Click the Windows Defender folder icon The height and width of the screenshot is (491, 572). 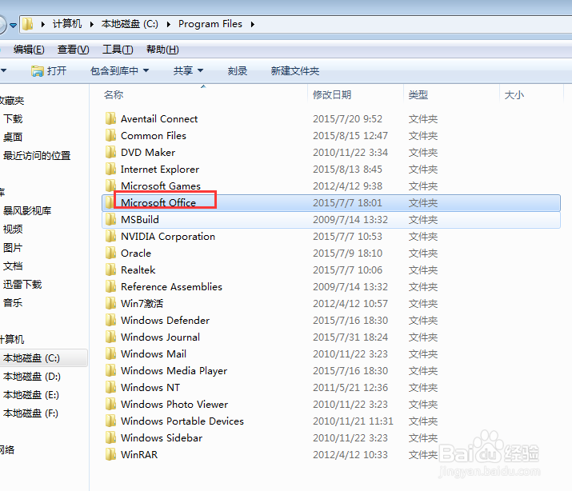[110, 320]
